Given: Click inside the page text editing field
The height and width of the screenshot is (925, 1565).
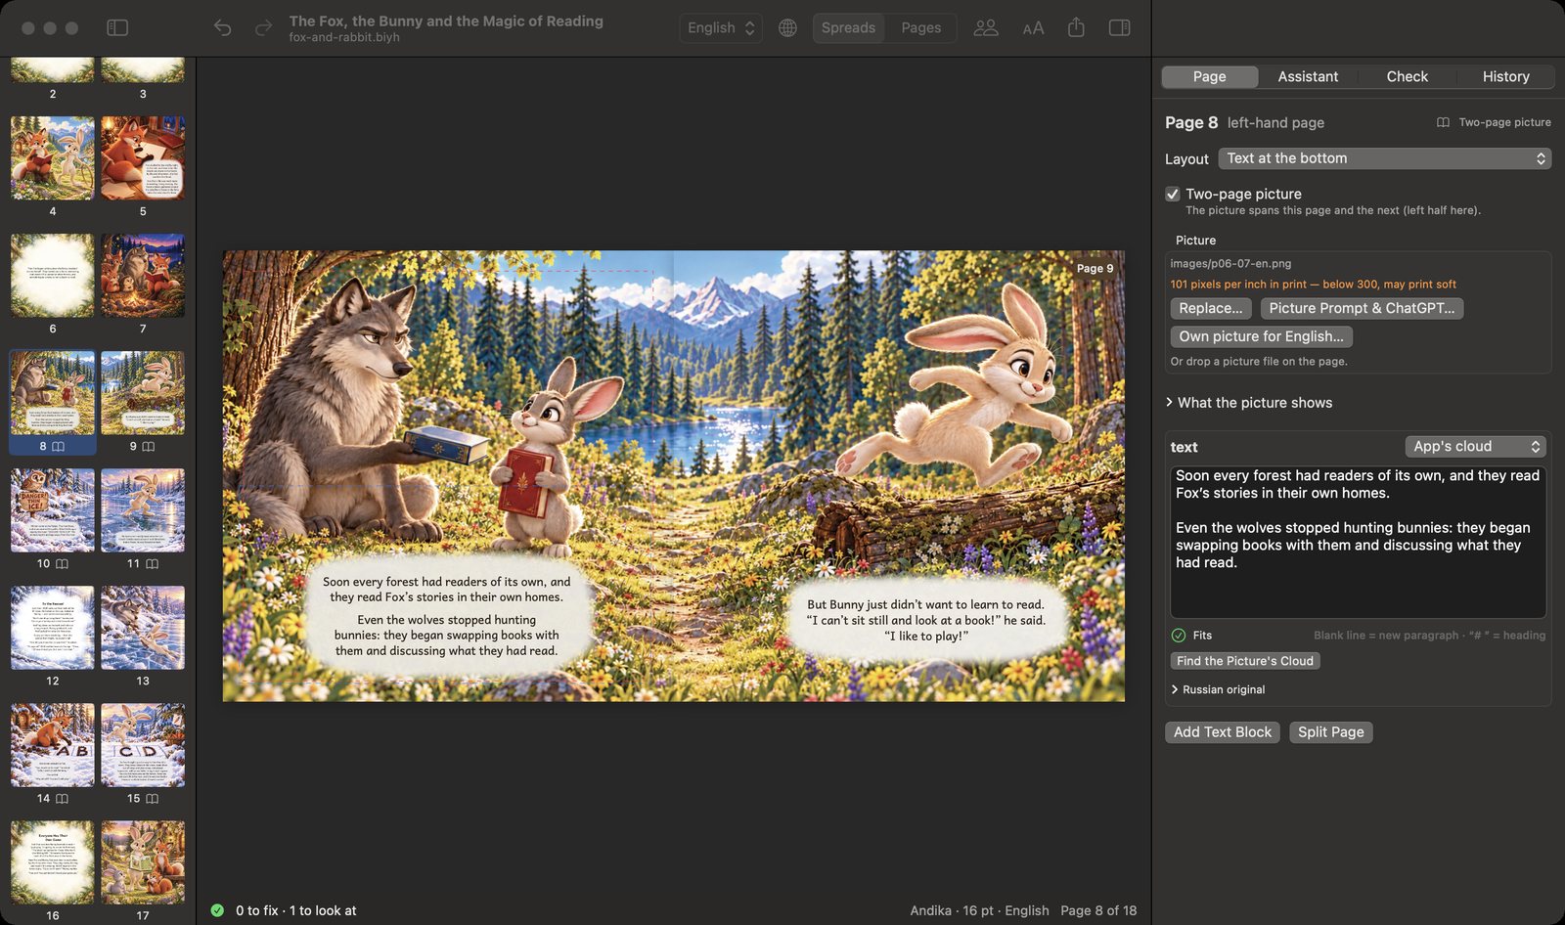Looking at the screenshot, I should click(x=1358, y=542).
